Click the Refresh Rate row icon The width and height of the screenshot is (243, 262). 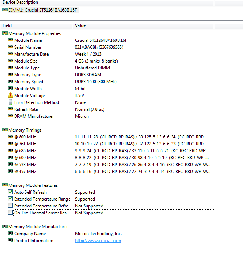tap(11, 109)
